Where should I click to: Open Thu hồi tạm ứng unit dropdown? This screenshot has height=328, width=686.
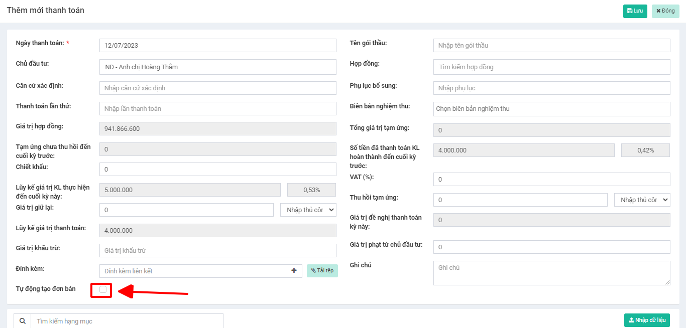pyautogui.click(x=642, y=200)
